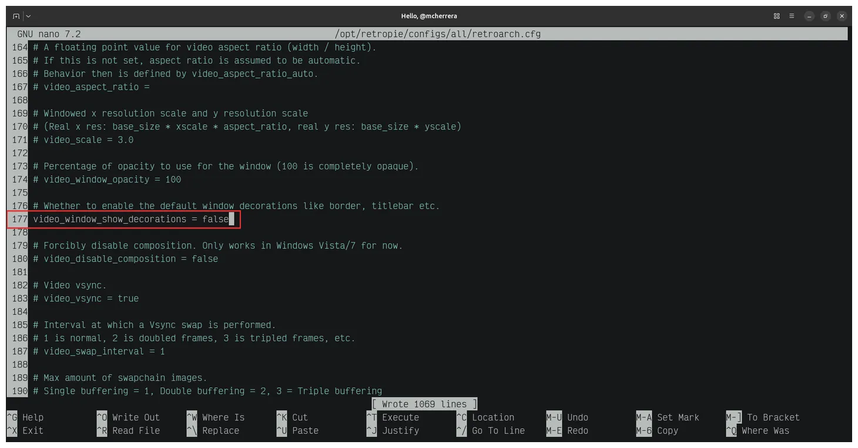The image size is (858, 448).
Task: Minimize the terminal window
Action: (809, 16)
